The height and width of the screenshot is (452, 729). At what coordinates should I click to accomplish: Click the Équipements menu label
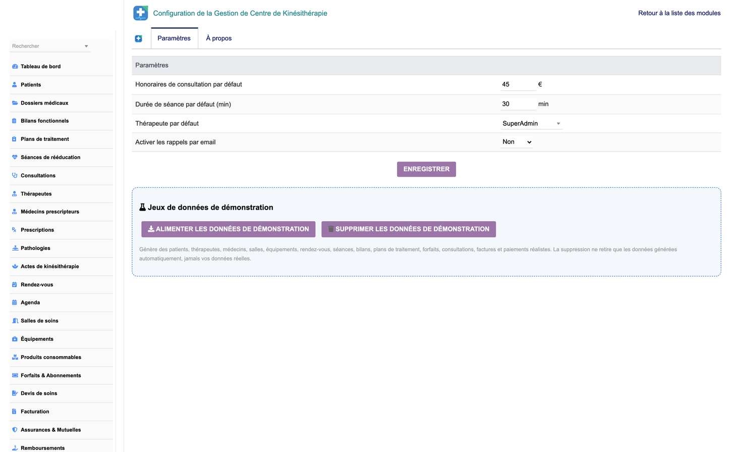(37, 339)
